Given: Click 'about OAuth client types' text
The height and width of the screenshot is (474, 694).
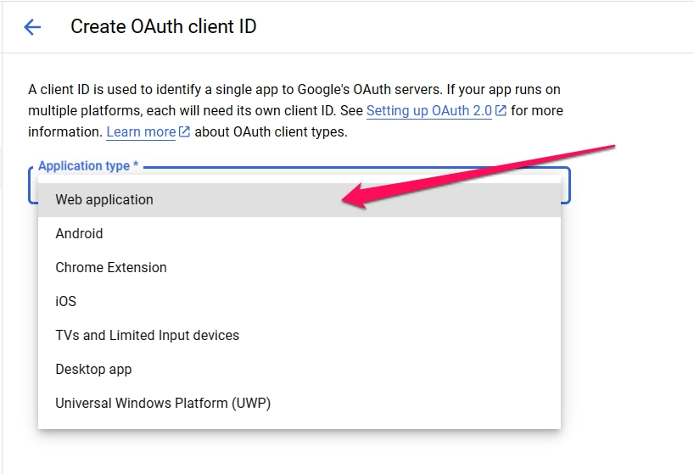Looking at the screenshot, I should (x=271, y=131).
